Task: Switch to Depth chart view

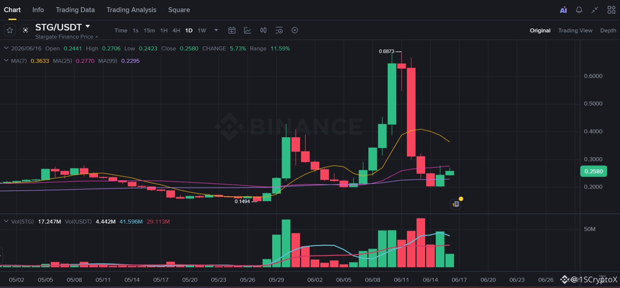Action: pyautogui.click(x=608, y=30)
